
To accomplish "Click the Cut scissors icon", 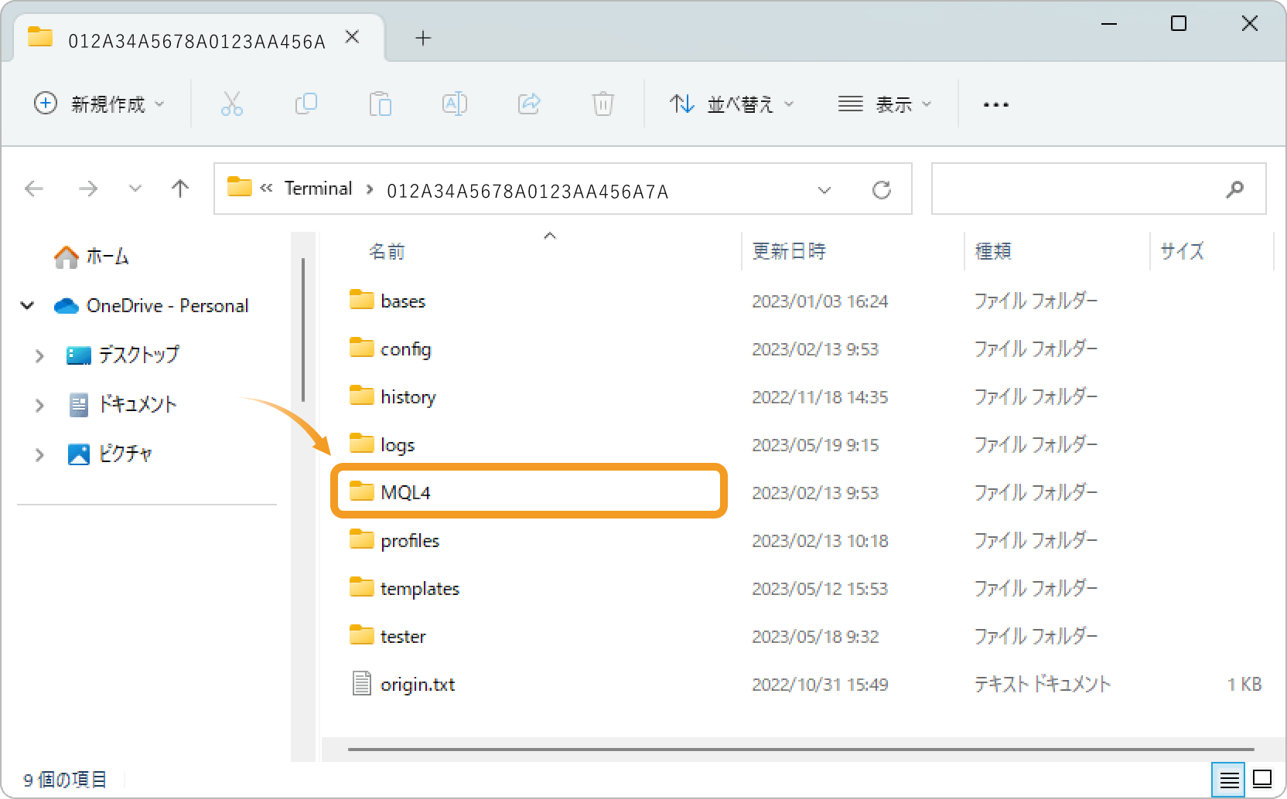I will coord(231,104).
